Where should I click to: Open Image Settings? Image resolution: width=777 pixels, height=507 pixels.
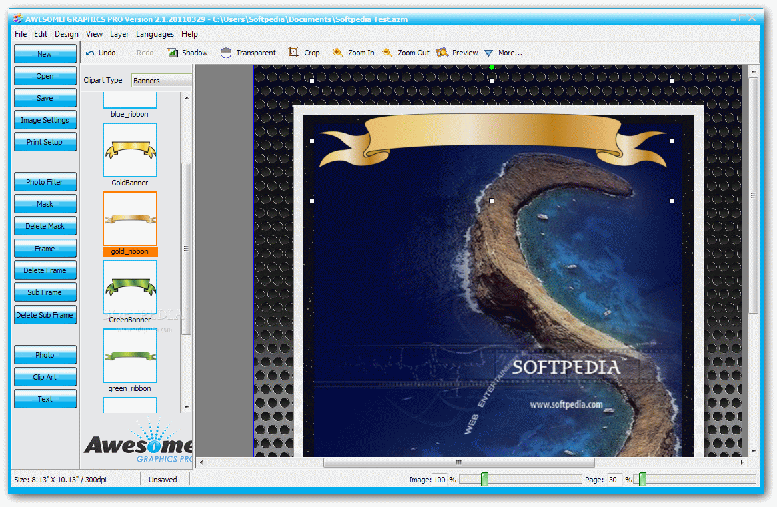[x=45, y=120]
